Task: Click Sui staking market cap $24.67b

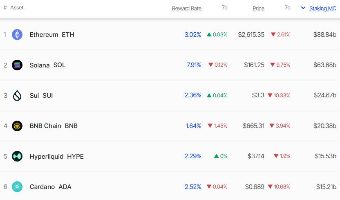Action: 325,95
